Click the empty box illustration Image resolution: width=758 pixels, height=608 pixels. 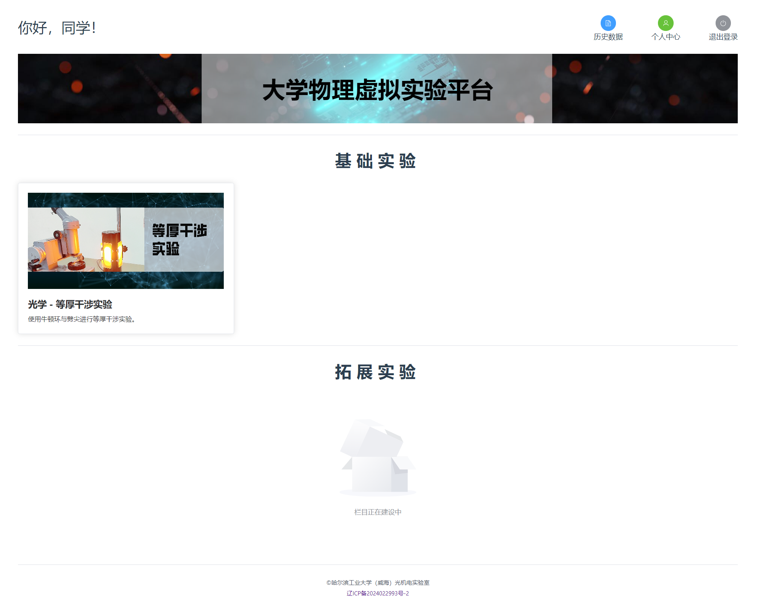coord(378,458)
